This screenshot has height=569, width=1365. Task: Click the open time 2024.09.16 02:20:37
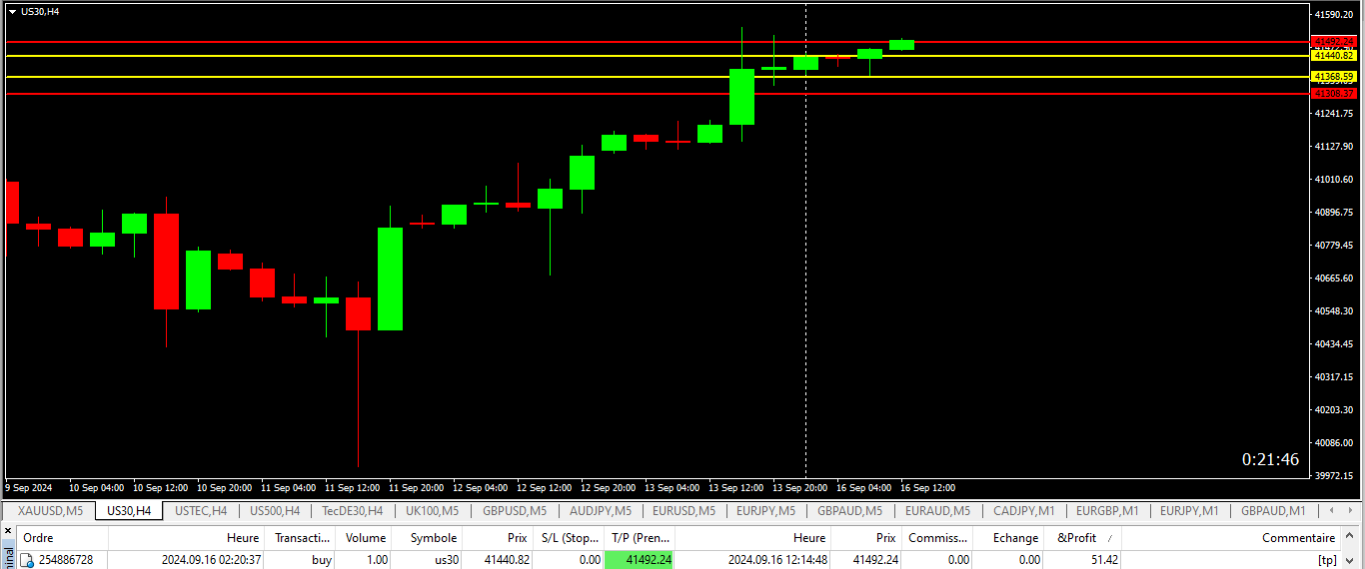pyautogui.click(x=211, y=560)
